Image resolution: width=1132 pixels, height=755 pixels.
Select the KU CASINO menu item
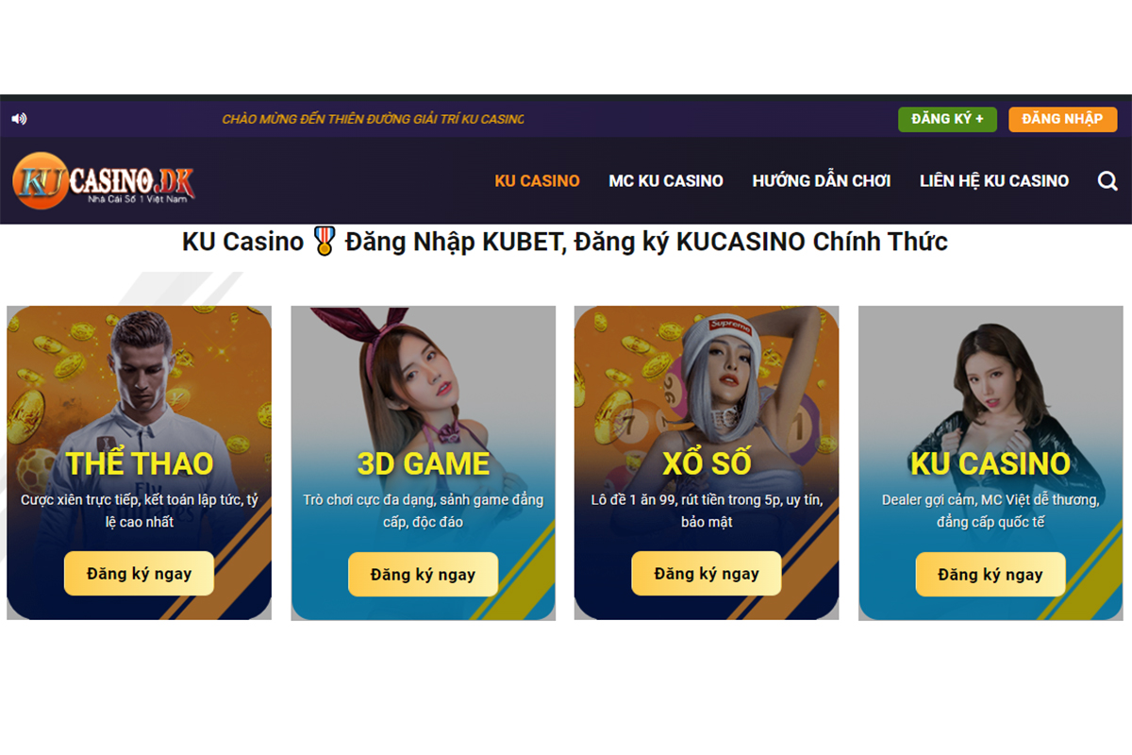pyautogui.click(x=537, y=181)
